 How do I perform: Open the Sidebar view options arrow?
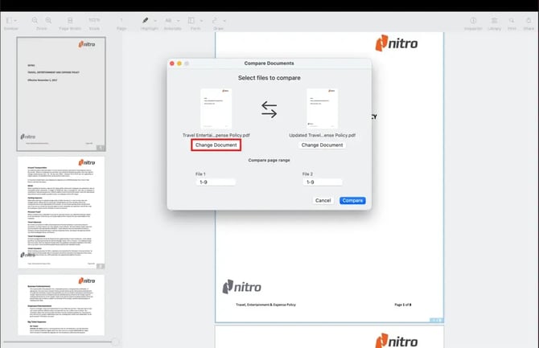15,21
